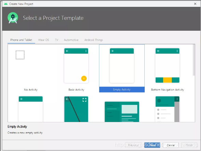
Task: Click the No Activity label
Action: pos(31,90)
